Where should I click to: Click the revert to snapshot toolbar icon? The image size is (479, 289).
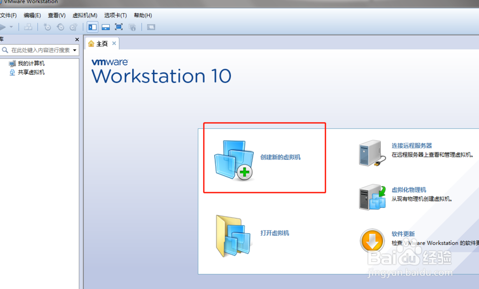click(60, 27)
